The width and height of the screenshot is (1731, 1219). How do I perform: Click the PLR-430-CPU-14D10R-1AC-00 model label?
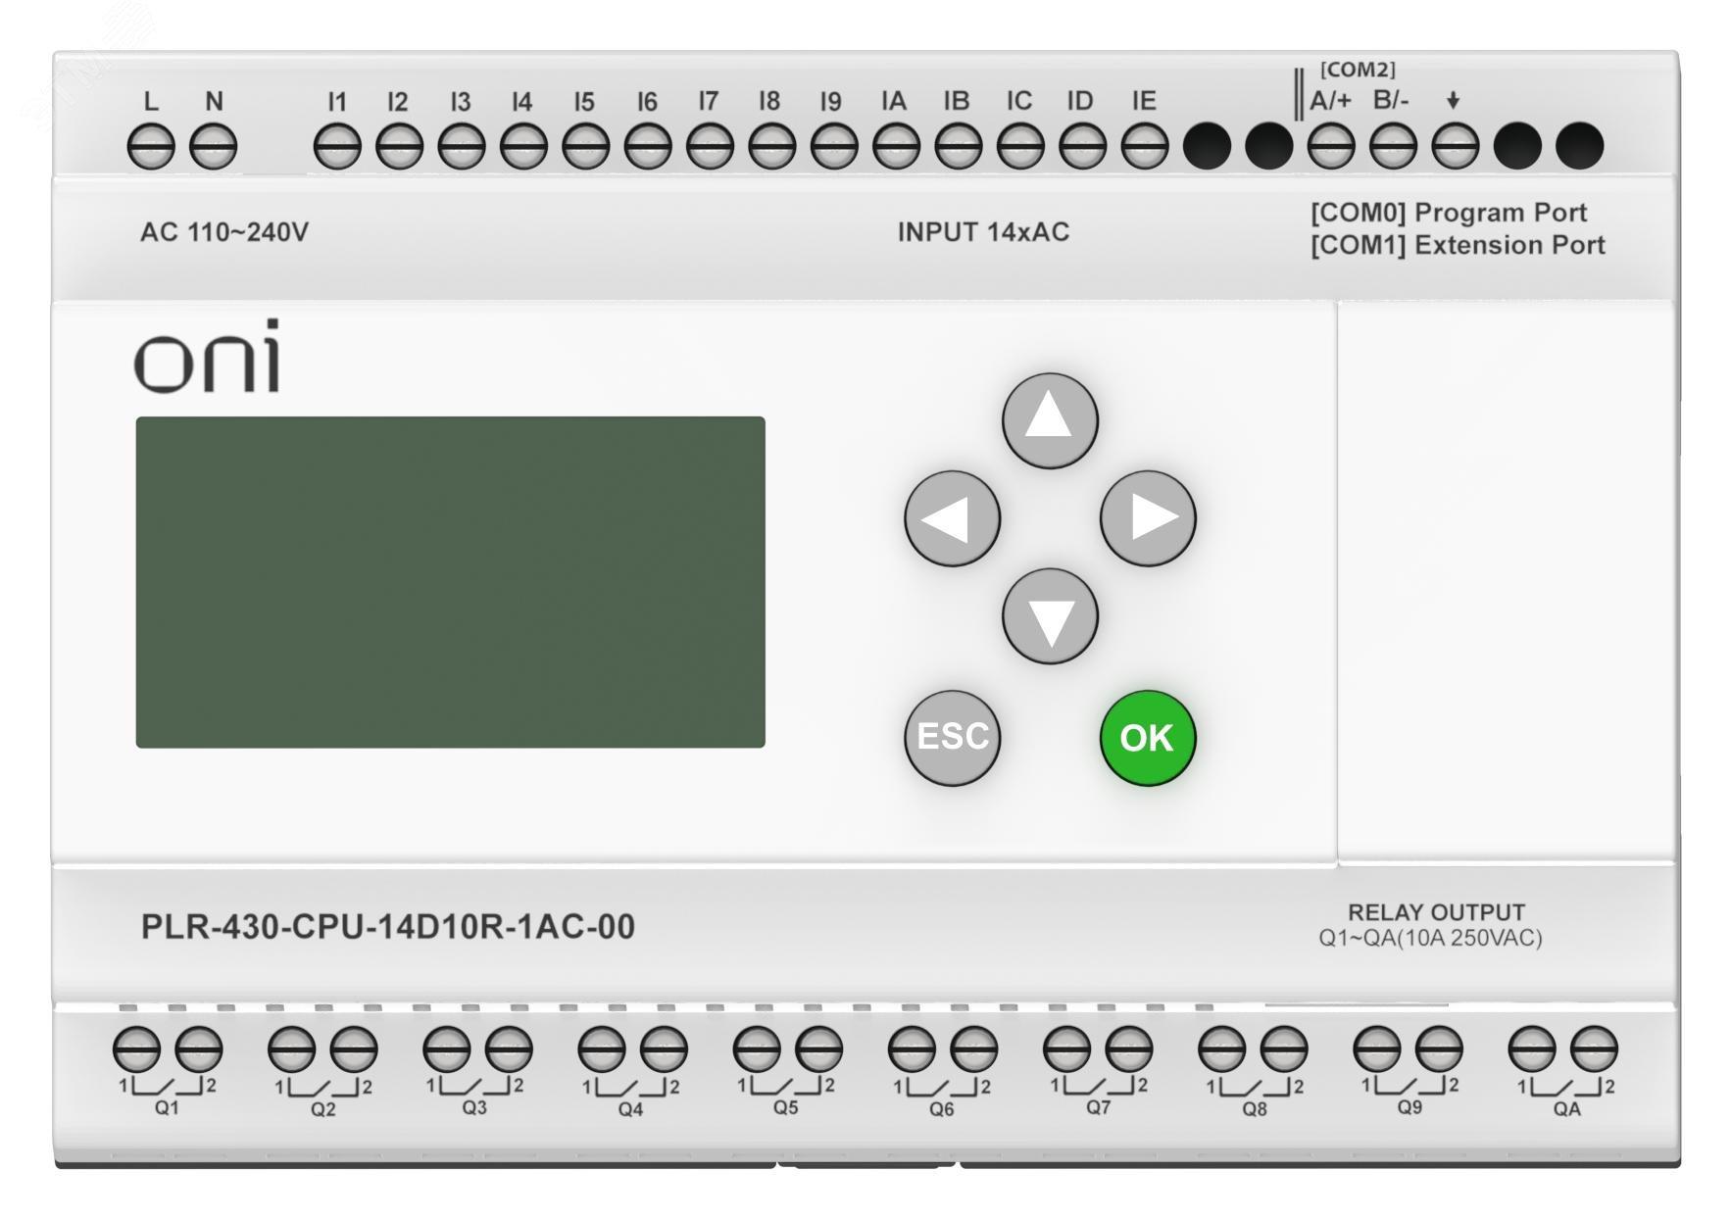(388, 927)
